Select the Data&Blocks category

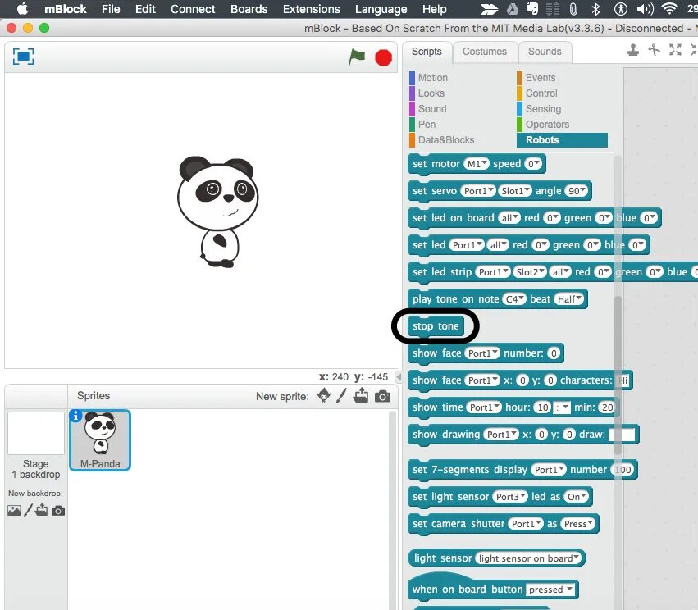(x=446, y=140)
